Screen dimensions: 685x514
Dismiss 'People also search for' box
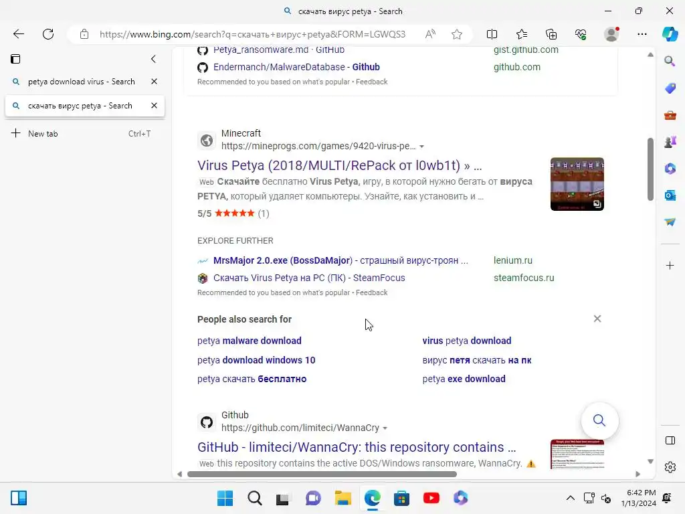597,319
